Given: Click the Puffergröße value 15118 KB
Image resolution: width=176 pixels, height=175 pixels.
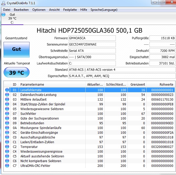Looking at the screenshot, I should (x=163, y=38).
